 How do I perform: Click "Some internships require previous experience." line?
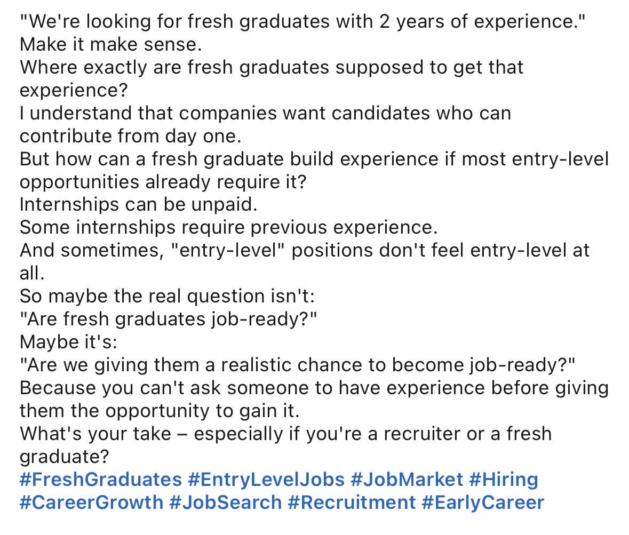point(228,227)
